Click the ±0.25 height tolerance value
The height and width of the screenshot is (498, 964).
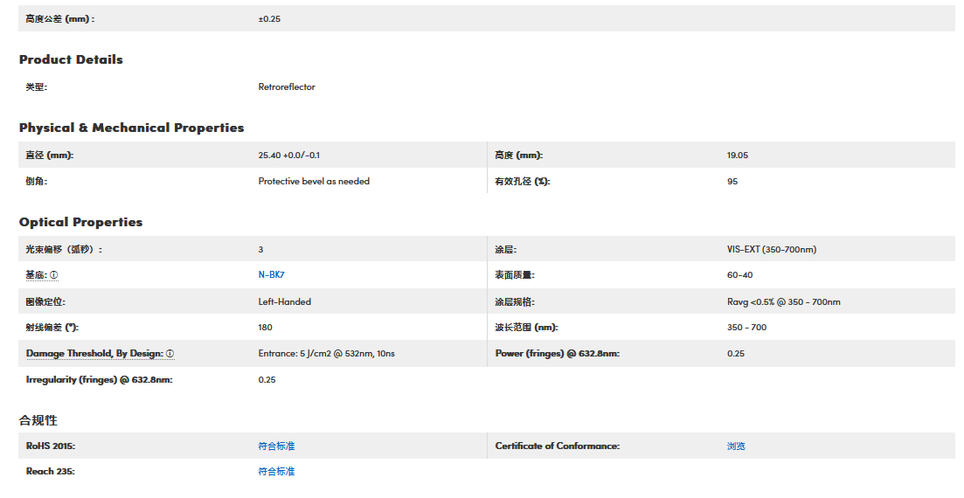tap(269, 19)
